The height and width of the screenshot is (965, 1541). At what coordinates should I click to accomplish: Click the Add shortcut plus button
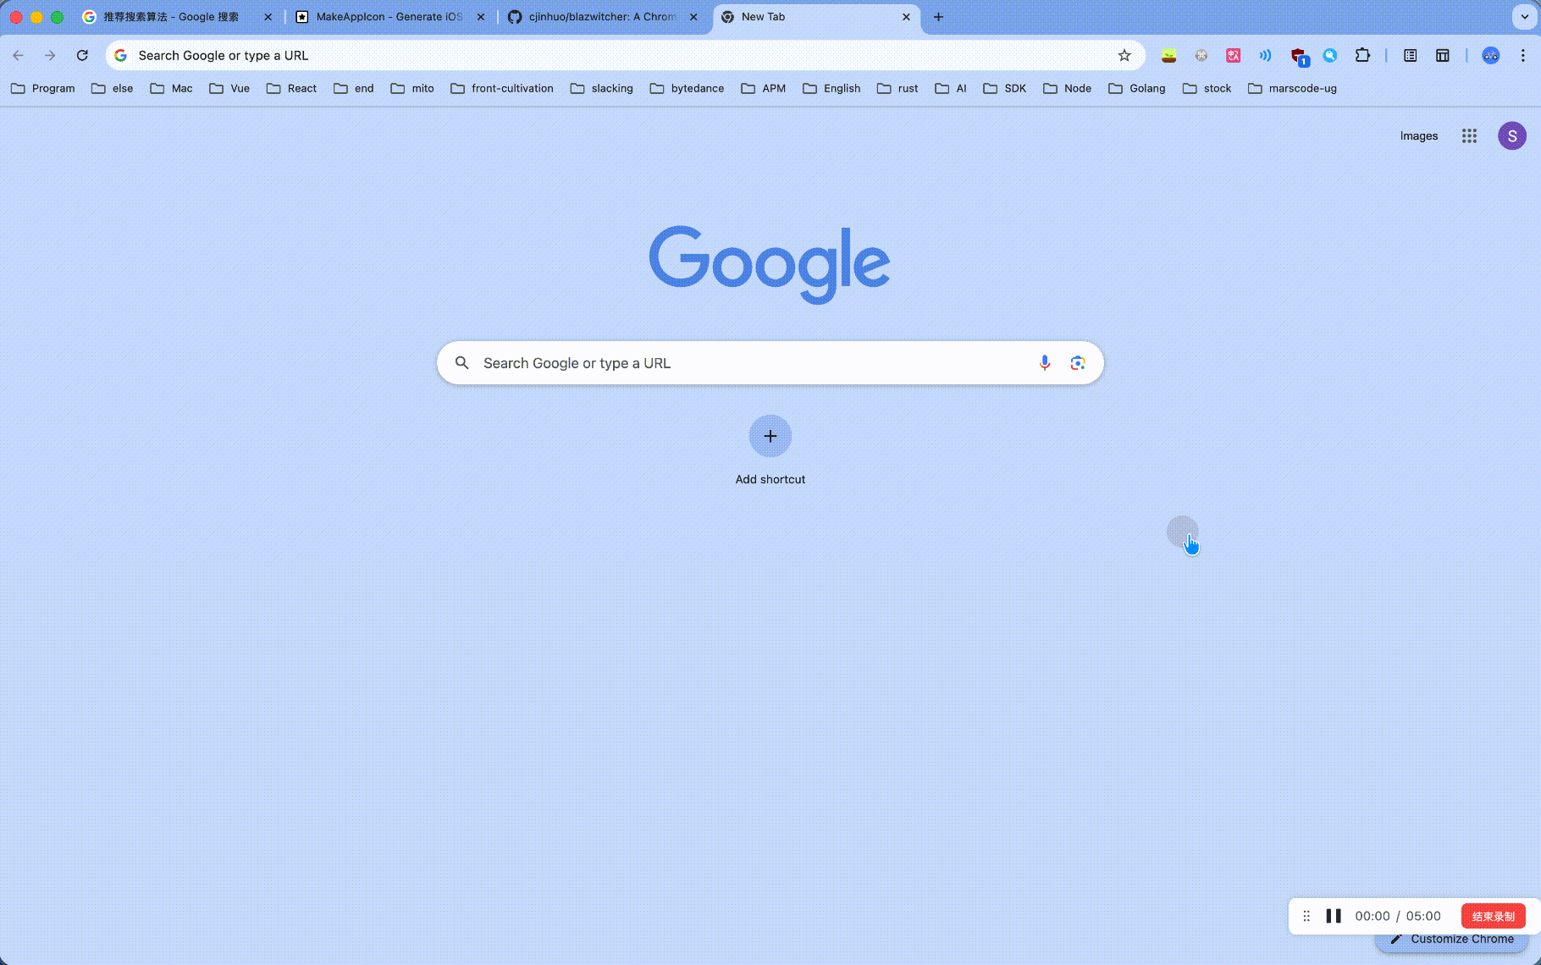click(770, 437)
